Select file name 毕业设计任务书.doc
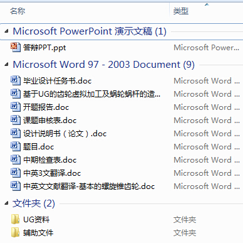 pos(58,81)
